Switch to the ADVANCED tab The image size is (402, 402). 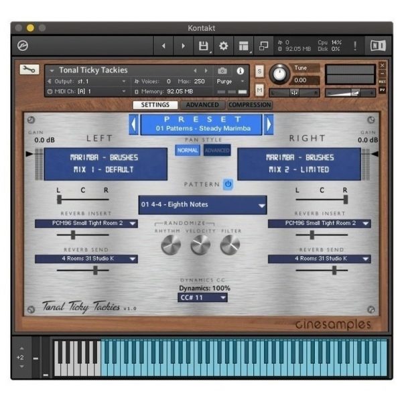pos(202,105)
